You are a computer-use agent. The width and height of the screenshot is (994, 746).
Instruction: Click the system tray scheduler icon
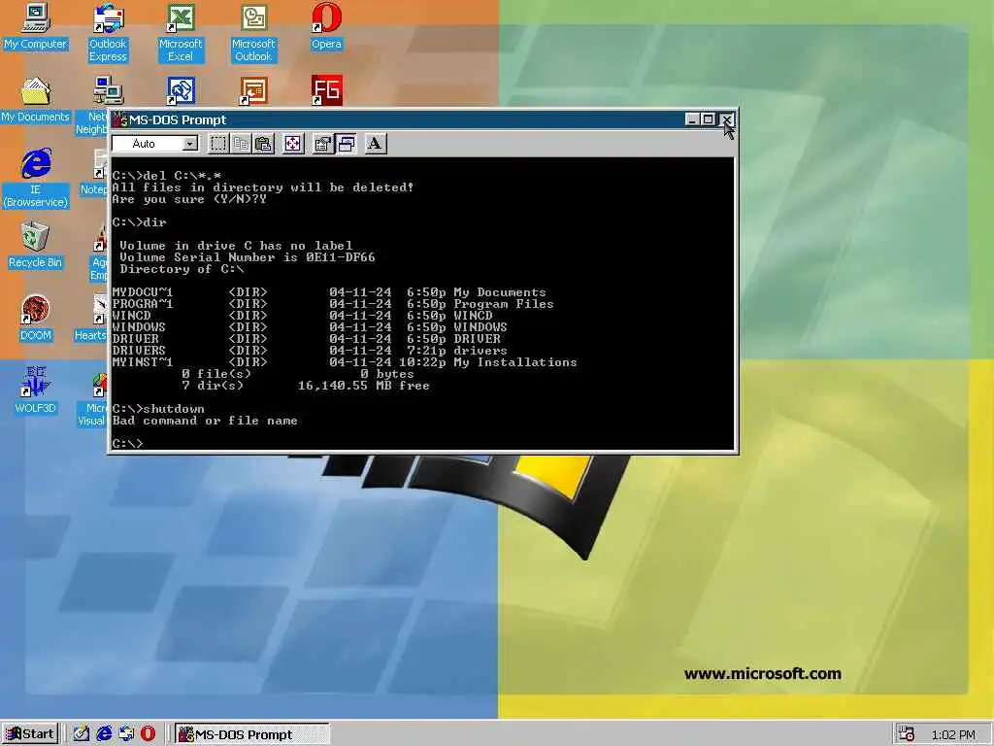coord(907,734)
